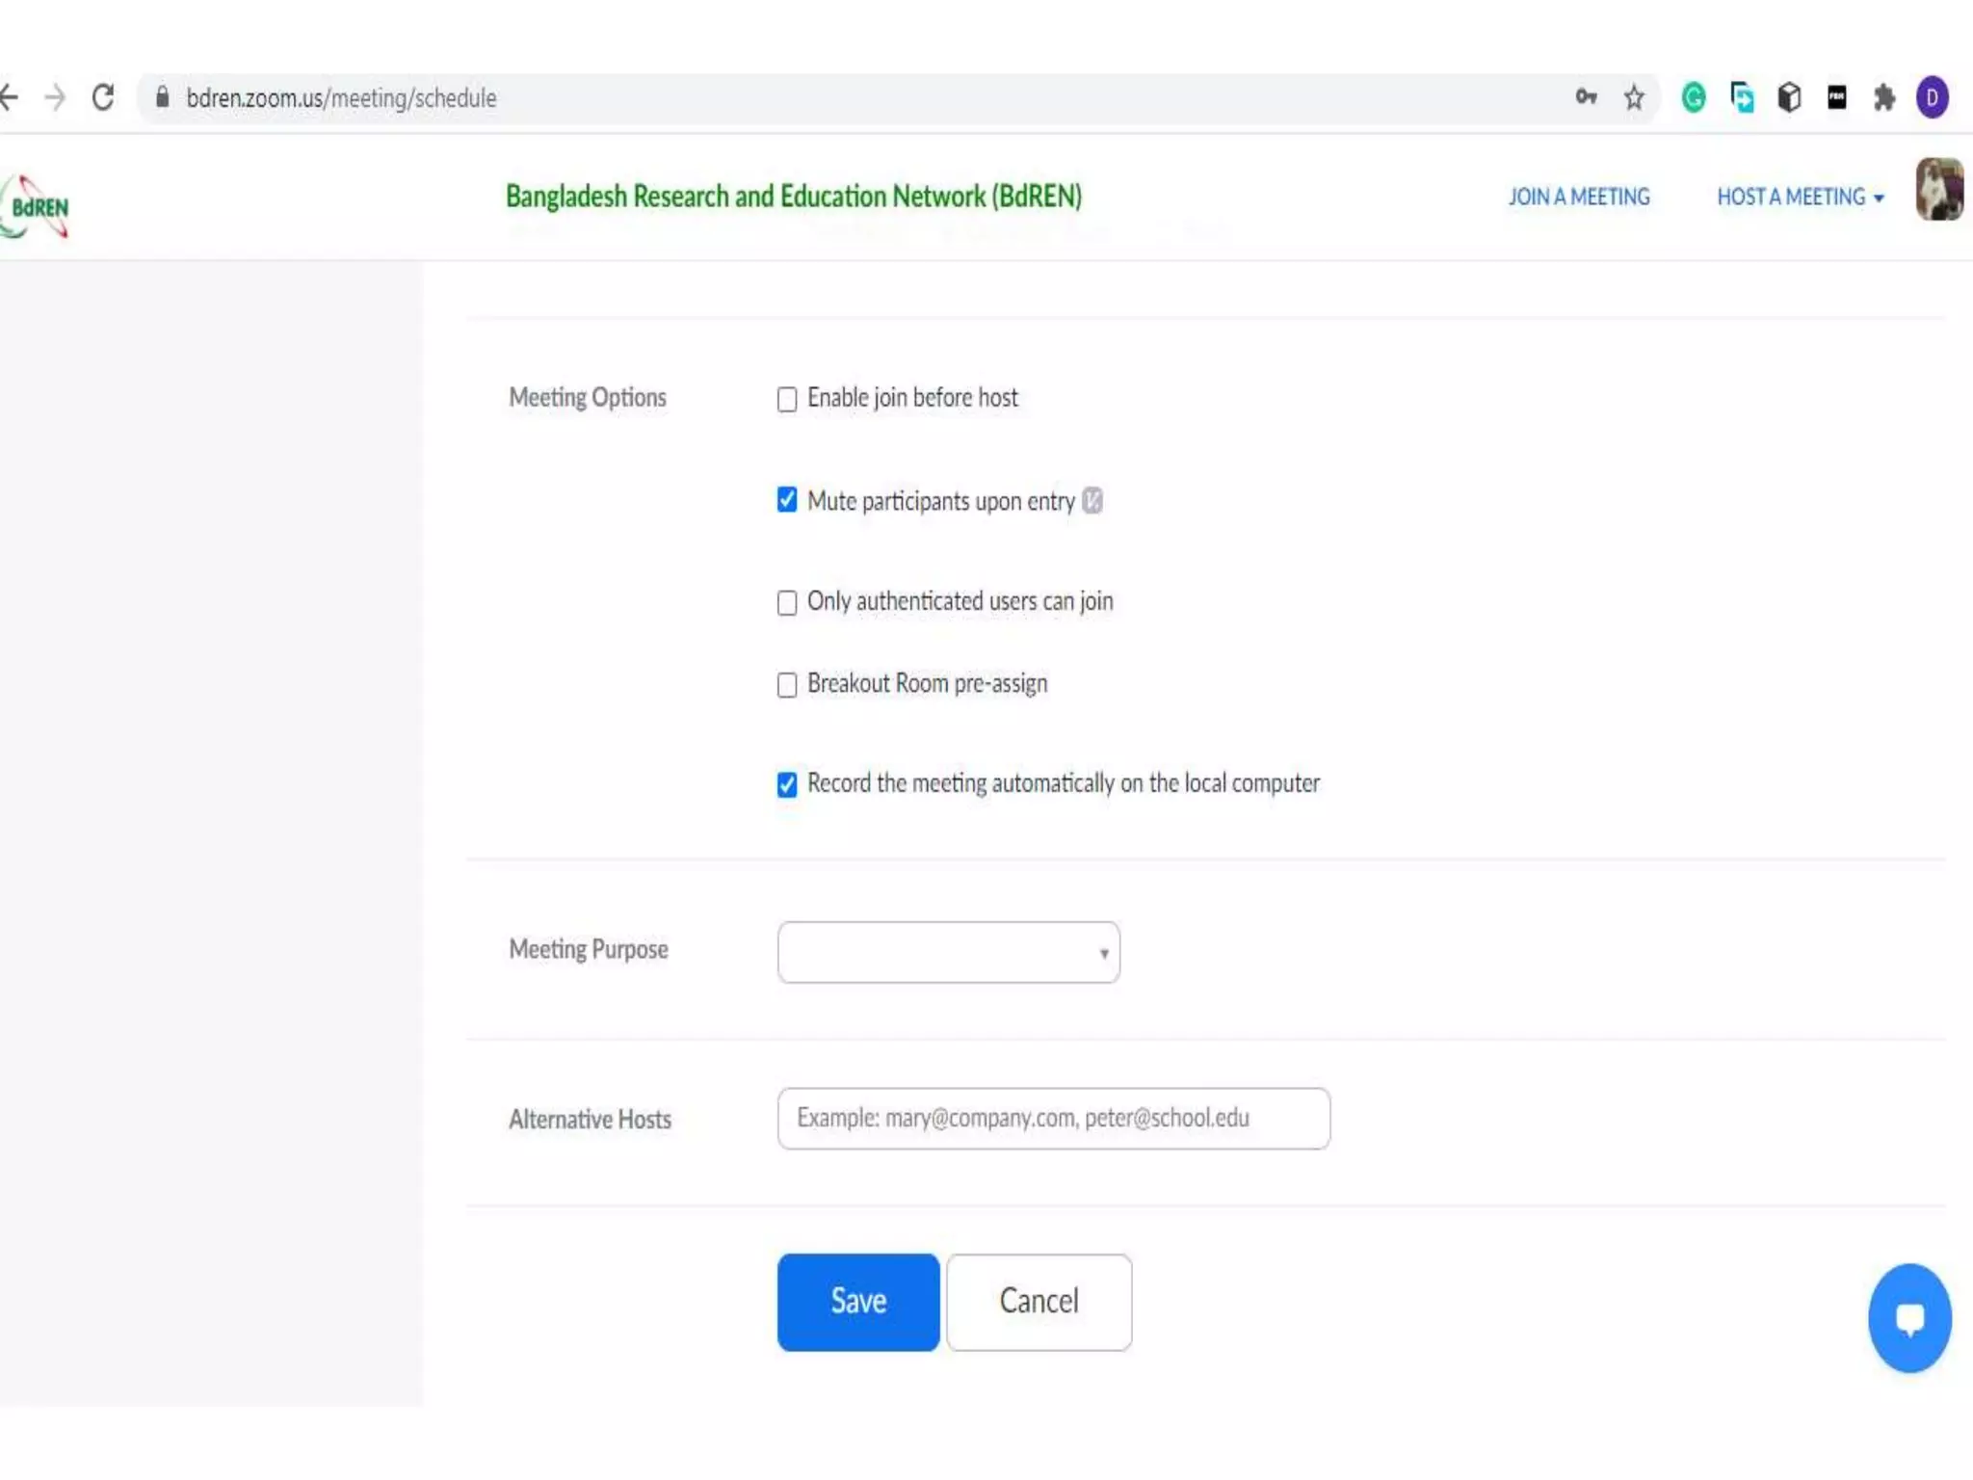This screenshot has width=1973, height=1480.
Task: Open the chat help bubble
Action: pos(1909,1317)
